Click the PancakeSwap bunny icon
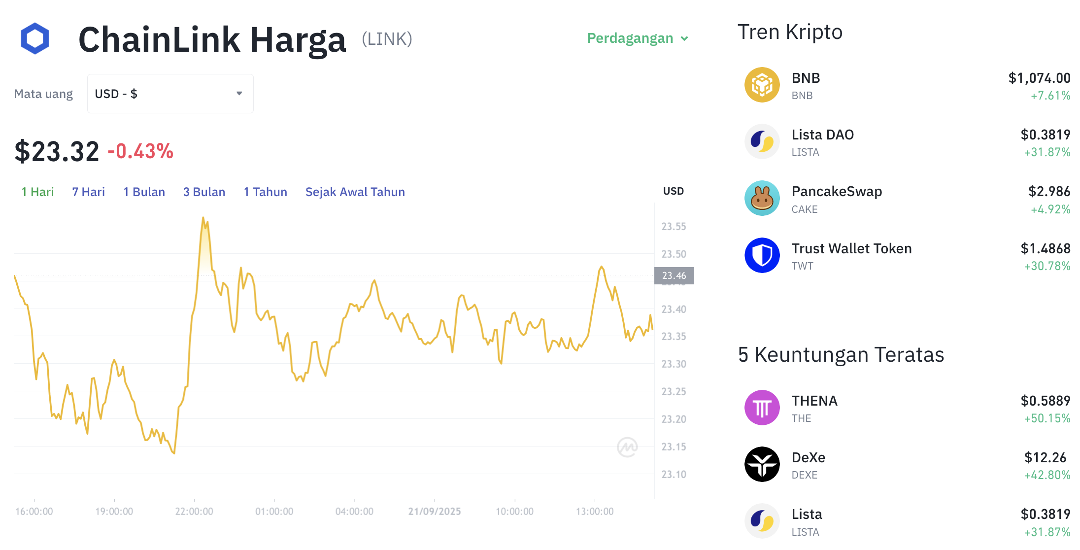The image size is (1080, 550). pyautogui.click(x=762, y=198)
